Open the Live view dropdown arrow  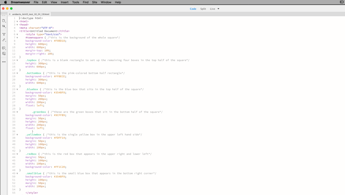pyautogui.click(x=218, y=9)
